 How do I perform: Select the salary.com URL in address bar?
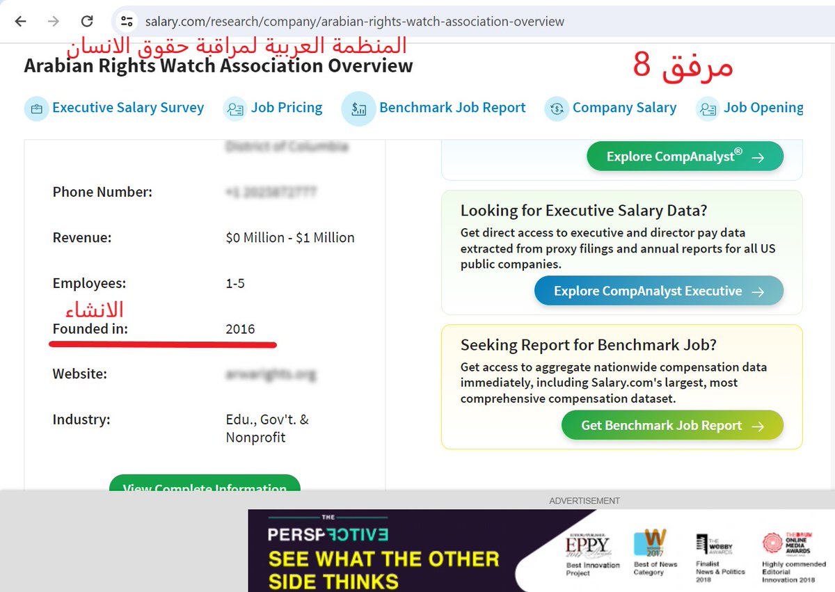(x=354, y=22)
